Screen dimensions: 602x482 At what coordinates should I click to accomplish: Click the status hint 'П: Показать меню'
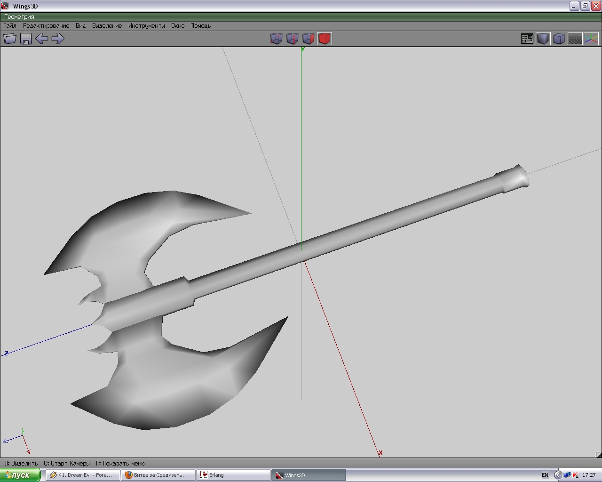click(x=120, y=463)
